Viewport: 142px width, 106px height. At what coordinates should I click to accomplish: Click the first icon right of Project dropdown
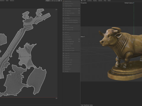point(55,1)
